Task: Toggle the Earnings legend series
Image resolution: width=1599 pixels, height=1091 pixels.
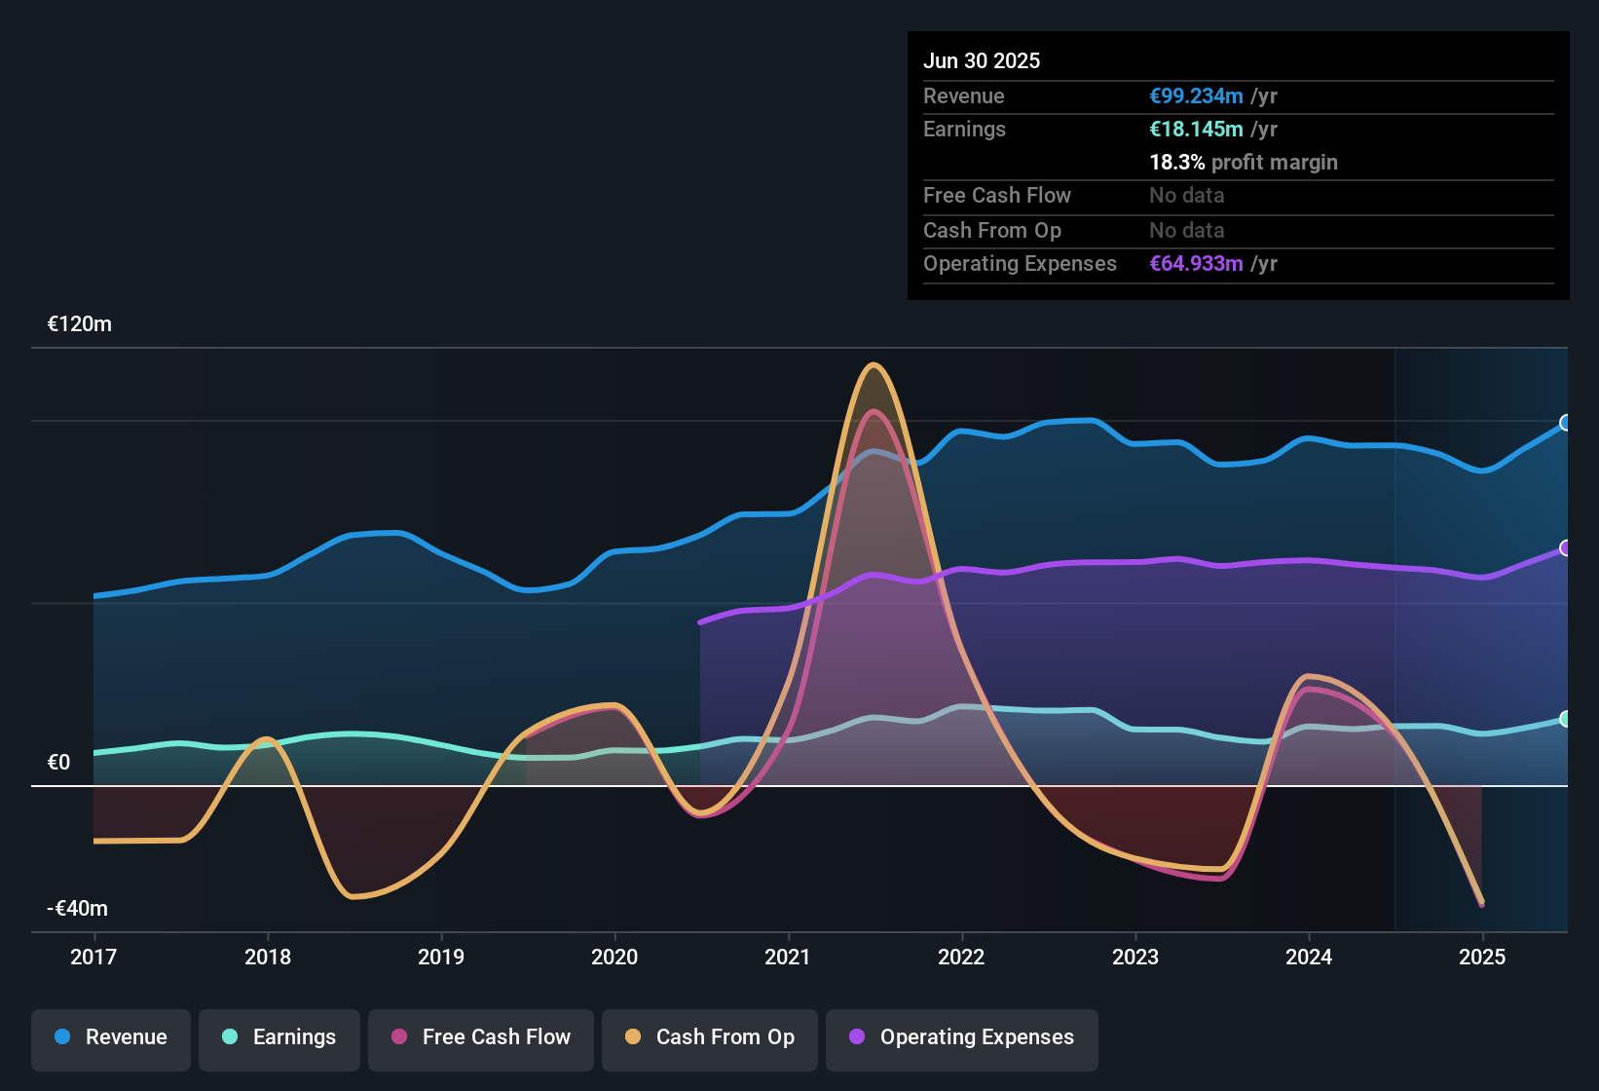Action: (x=279, y=1037)
